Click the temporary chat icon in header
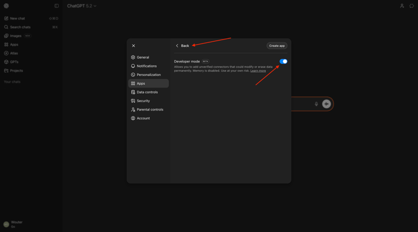Screen dimensions: 418x232 (411, 6)
